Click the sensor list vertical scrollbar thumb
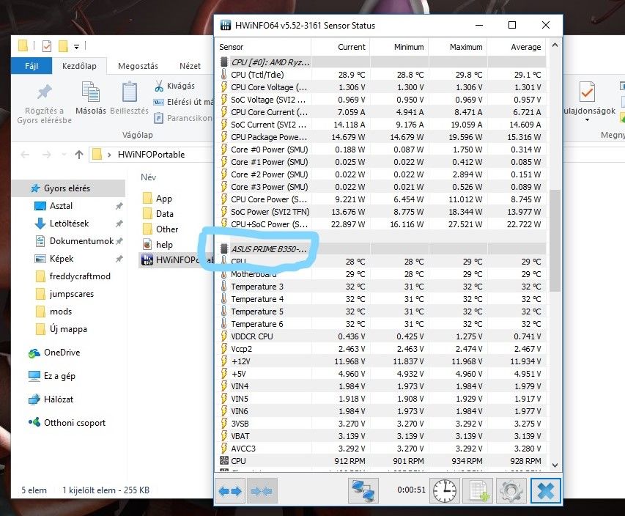 555,240
